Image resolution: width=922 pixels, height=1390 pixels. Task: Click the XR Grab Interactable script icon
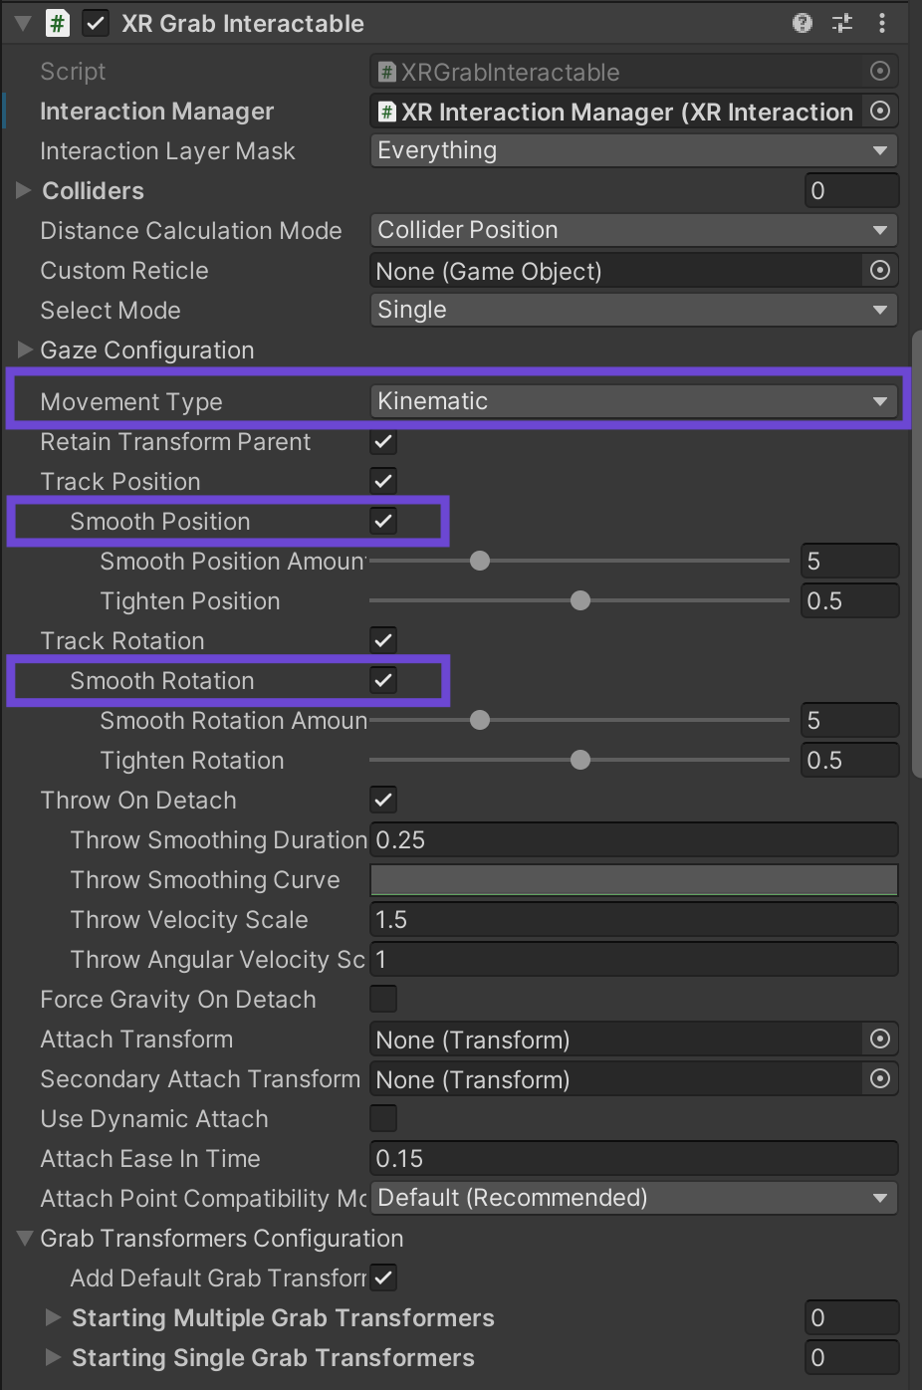click(58, 23)
